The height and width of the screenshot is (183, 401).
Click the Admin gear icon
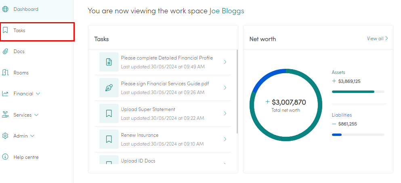[5, 136]
